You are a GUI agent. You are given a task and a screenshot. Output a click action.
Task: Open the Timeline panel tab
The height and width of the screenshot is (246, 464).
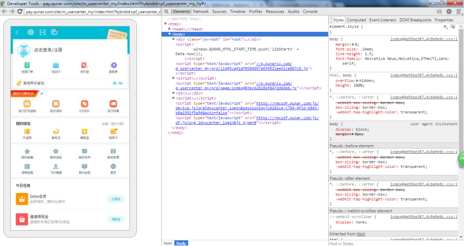pos(237,11)
